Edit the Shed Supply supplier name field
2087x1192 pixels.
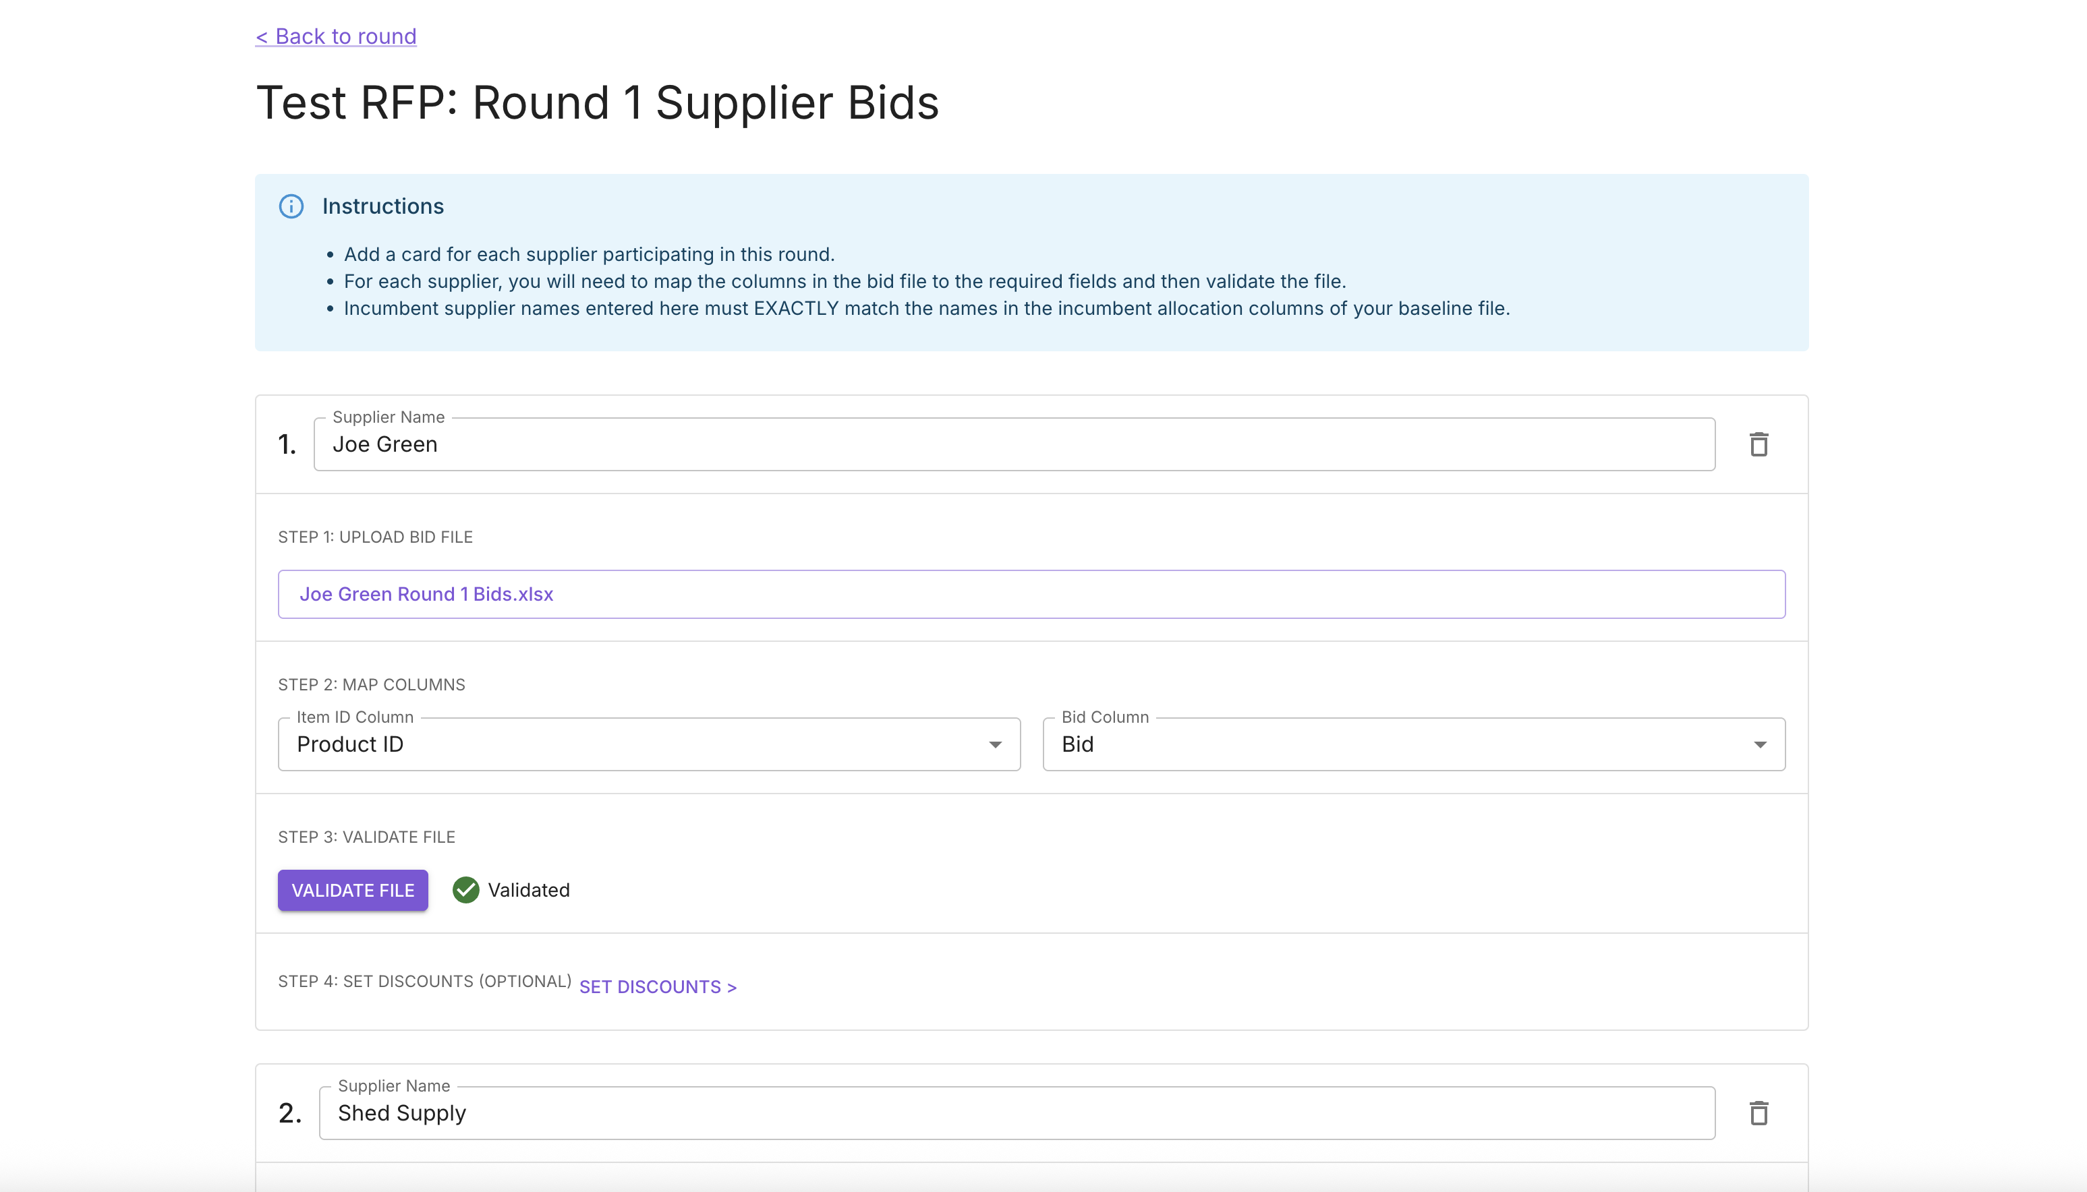1017,1113
